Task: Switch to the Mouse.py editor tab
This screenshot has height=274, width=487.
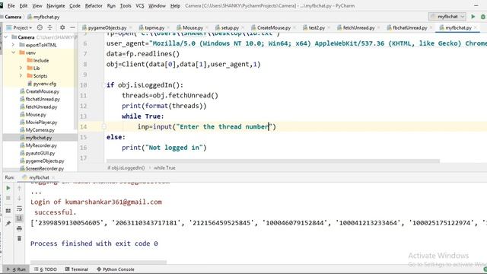Action: [x=193, y=27]
